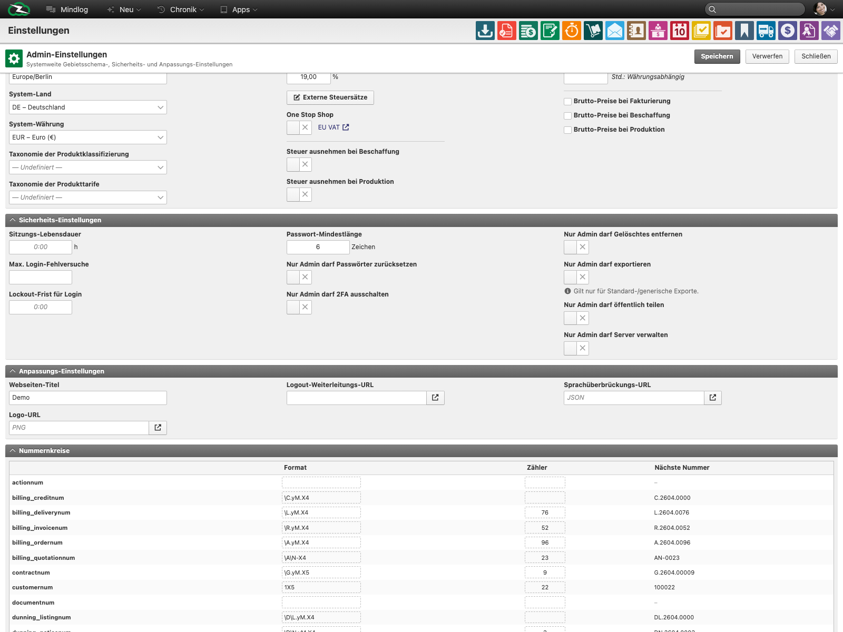Toggle Steuer ausnehmen bei Produktion switch
This screenshot has height=632, width=843.
point(299,194)
